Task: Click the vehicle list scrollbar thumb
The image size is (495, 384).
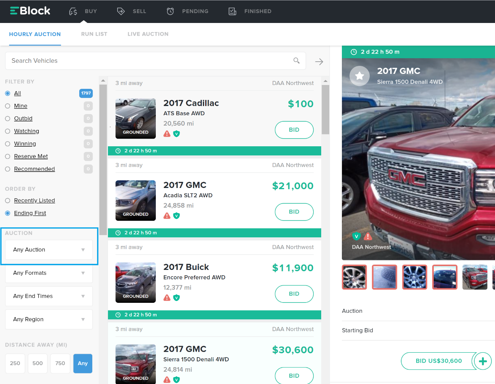Action: pyautogui.click(x=325, y=109)
